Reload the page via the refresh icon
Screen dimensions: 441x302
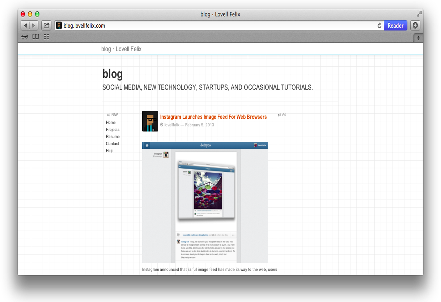379,26
